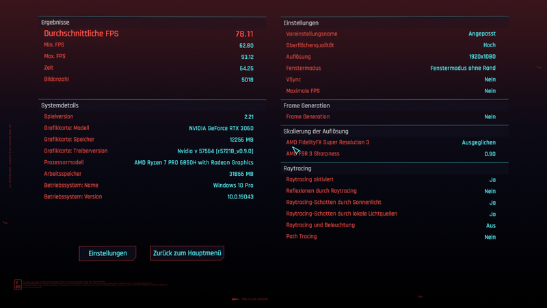Viewport: 547px width, 308px height.
Task: Click the Fenstermodus label
Action: pos(304,68)
